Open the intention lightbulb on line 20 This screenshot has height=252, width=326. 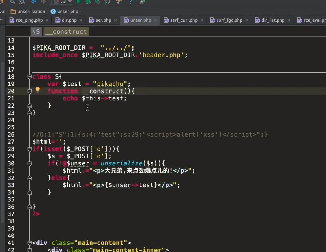coord(38,90)
